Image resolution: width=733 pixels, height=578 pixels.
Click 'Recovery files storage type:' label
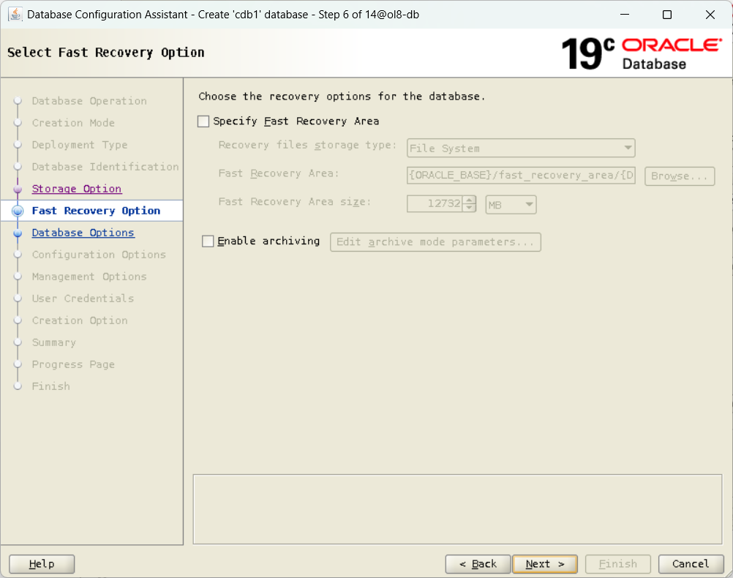click(x=307, y=145)
